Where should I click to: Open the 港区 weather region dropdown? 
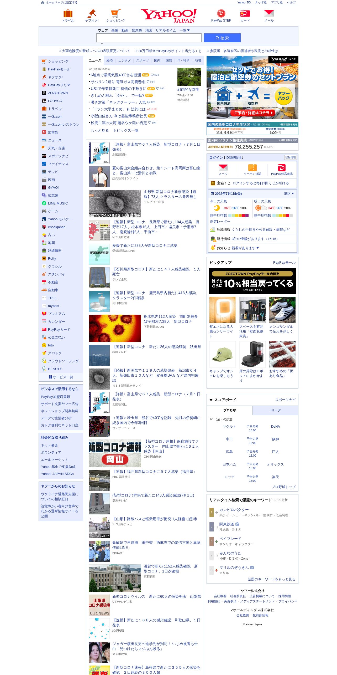pos(289,193)
